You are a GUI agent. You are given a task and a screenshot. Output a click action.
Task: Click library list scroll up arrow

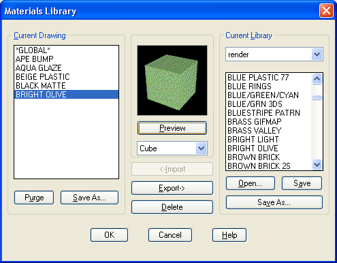tap(317, 79)
